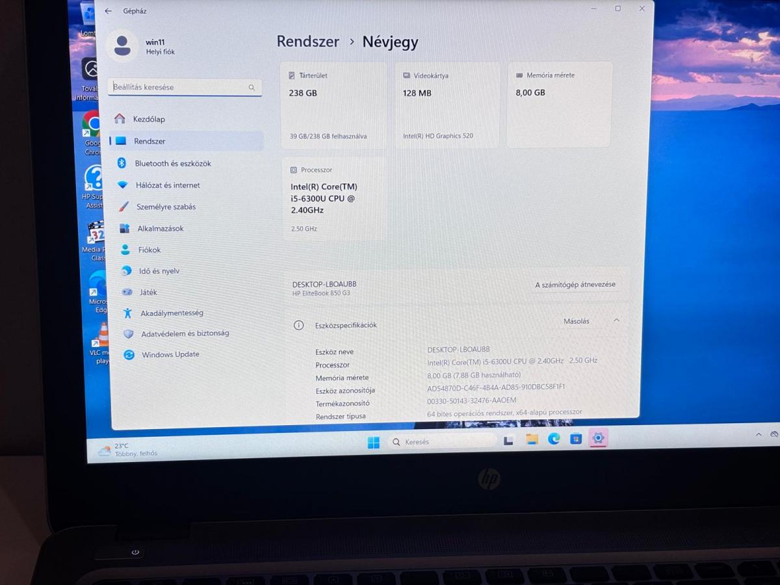Viewport: 780px width, 585px height.
Task: Open the weather widget showing 23°C
Action: click(x=127, y=450)
